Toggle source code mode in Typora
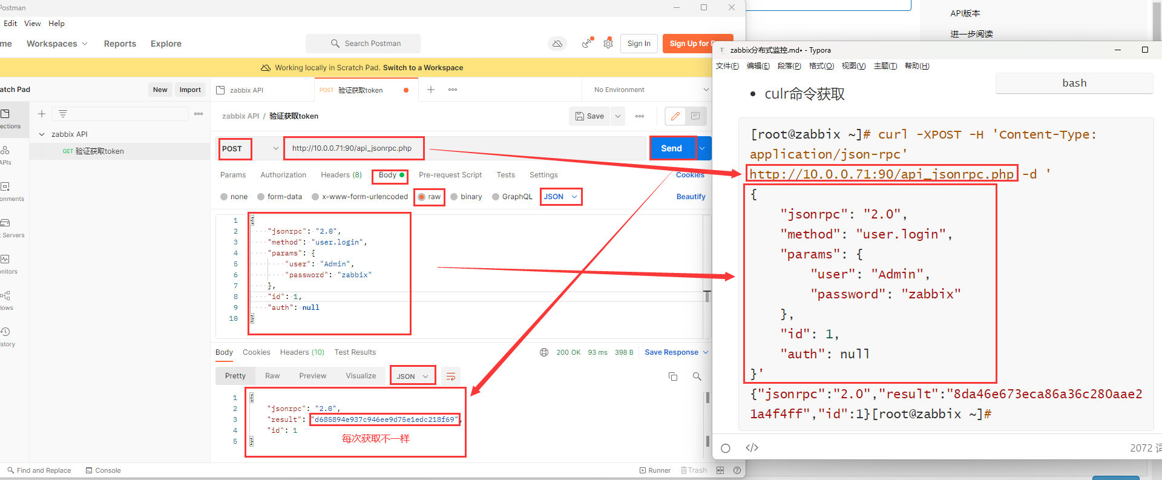This screenshot has height=480, width=1162. coord(752,448)
